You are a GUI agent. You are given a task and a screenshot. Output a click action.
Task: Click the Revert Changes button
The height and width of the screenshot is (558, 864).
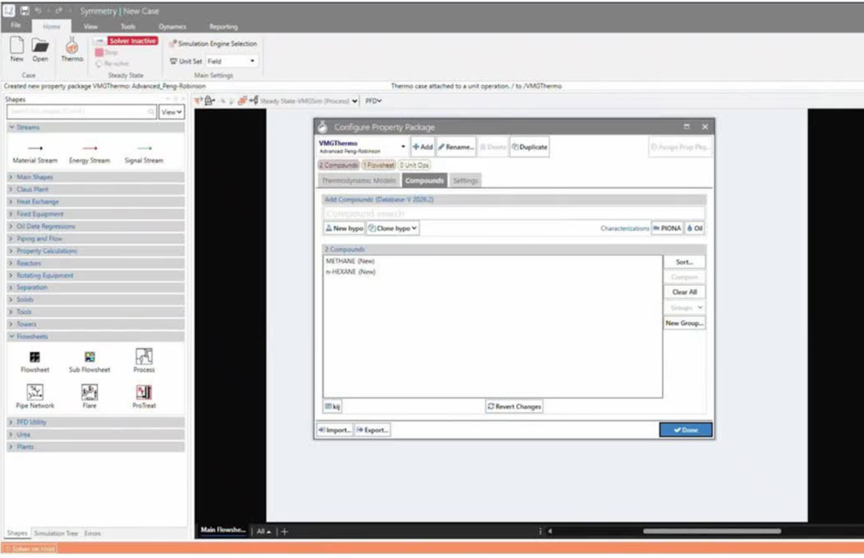[x=514, y=407]
